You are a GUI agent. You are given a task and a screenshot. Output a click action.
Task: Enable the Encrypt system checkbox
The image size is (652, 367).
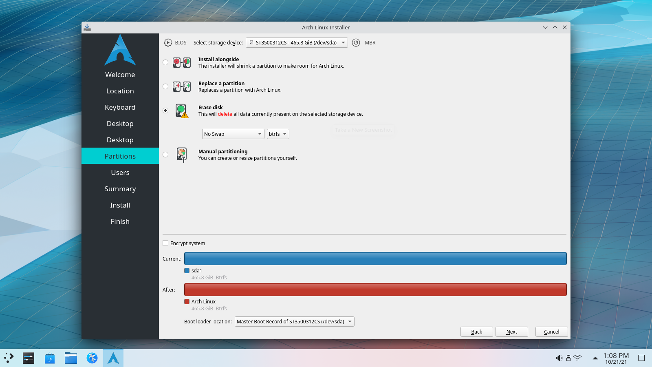(165, 243)
